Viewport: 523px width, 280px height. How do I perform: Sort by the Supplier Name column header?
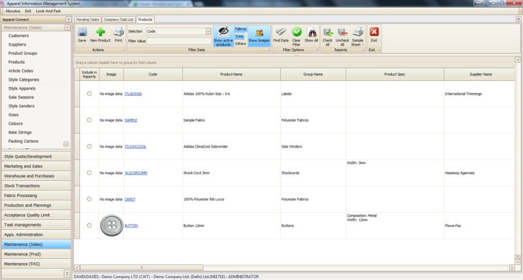point(481,74)
